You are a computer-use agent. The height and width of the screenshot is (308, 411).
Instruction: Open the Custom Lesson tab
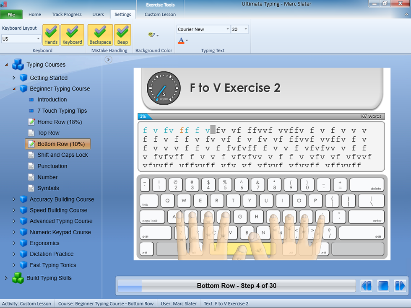point(160,14)
